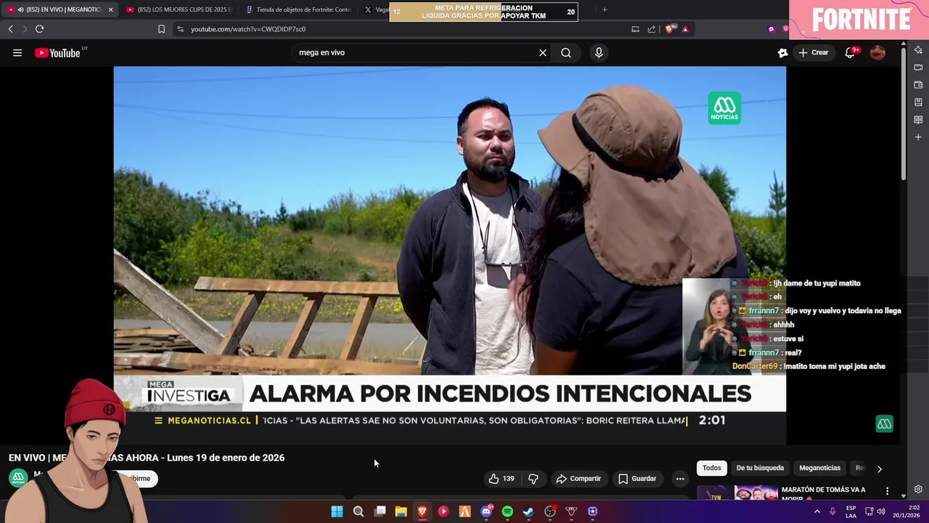Screen dimensions: 929x523
Task: Switch to 'Tienda de objetos de Fortnite' tab
Action: pyautogui.click(x=298, y=10)
